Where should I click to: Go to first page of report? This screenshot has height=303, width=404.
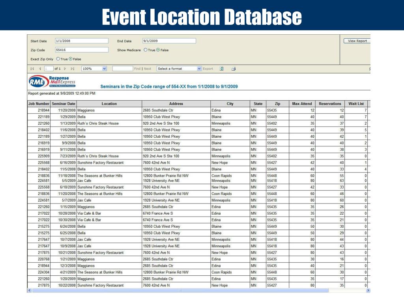point(32,69)
